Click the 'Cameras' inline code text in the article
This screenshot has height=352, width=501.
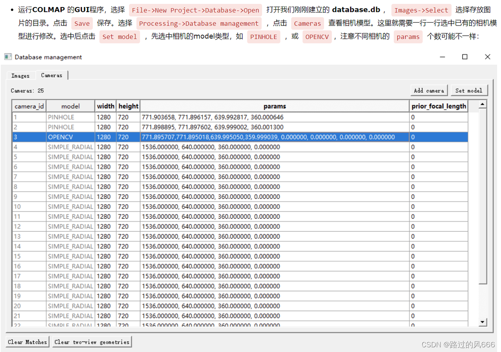(307, 23)
